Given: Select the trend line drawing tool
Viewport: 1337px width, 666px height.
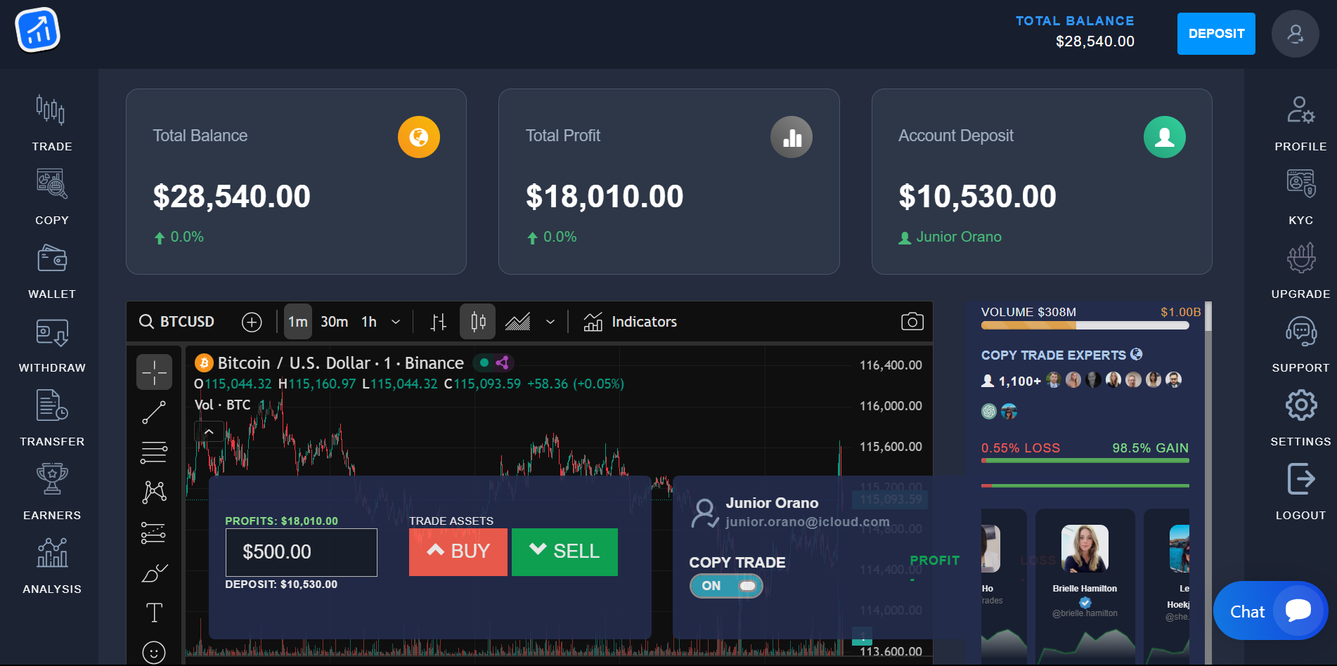Looking at the screenshot, I should tap(154, 411).
